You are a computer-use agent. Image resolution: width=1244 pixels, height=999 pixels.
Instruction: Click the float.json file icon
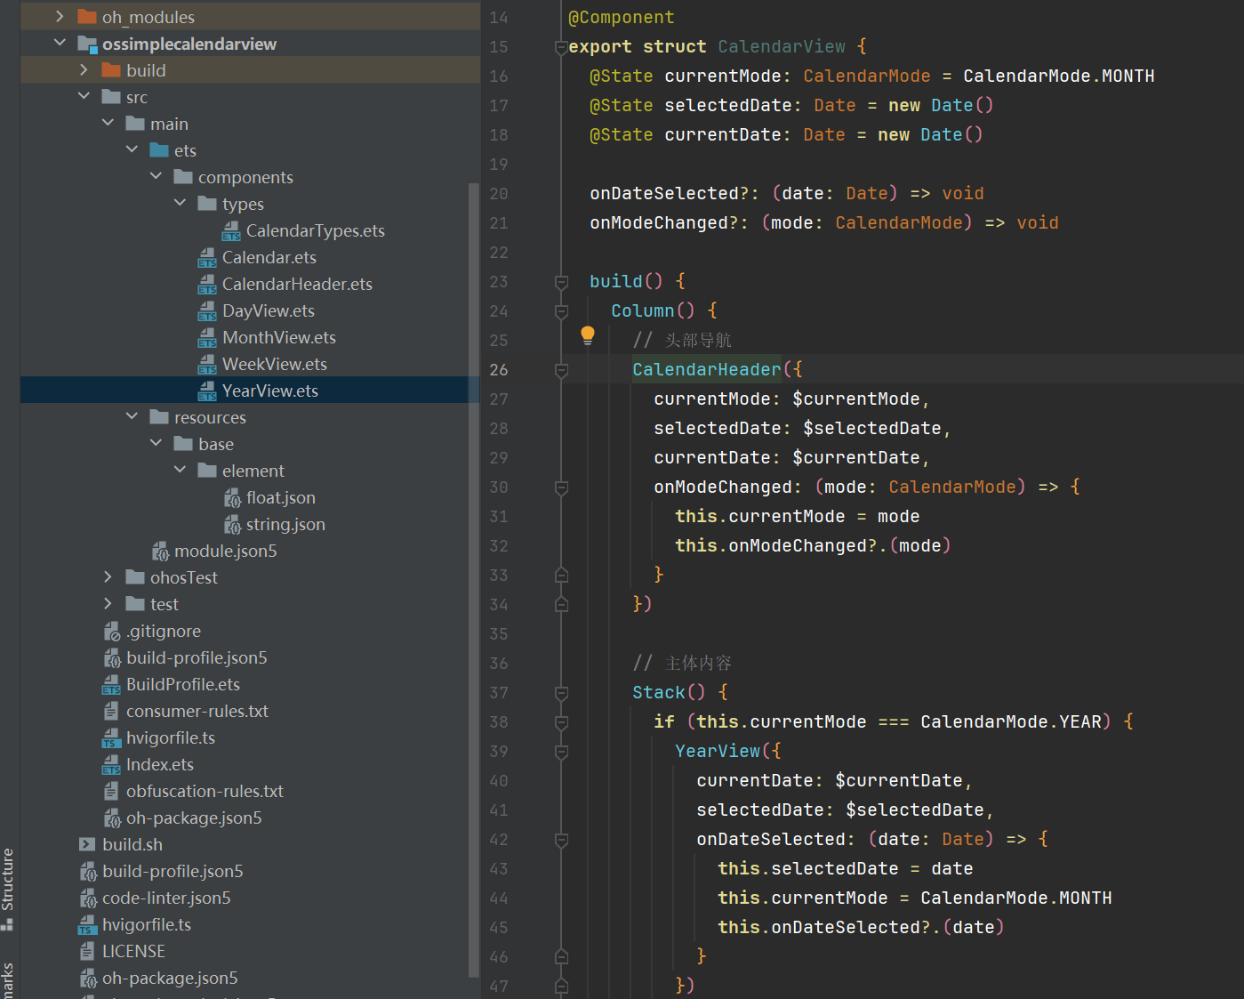[x=232, y=498]
